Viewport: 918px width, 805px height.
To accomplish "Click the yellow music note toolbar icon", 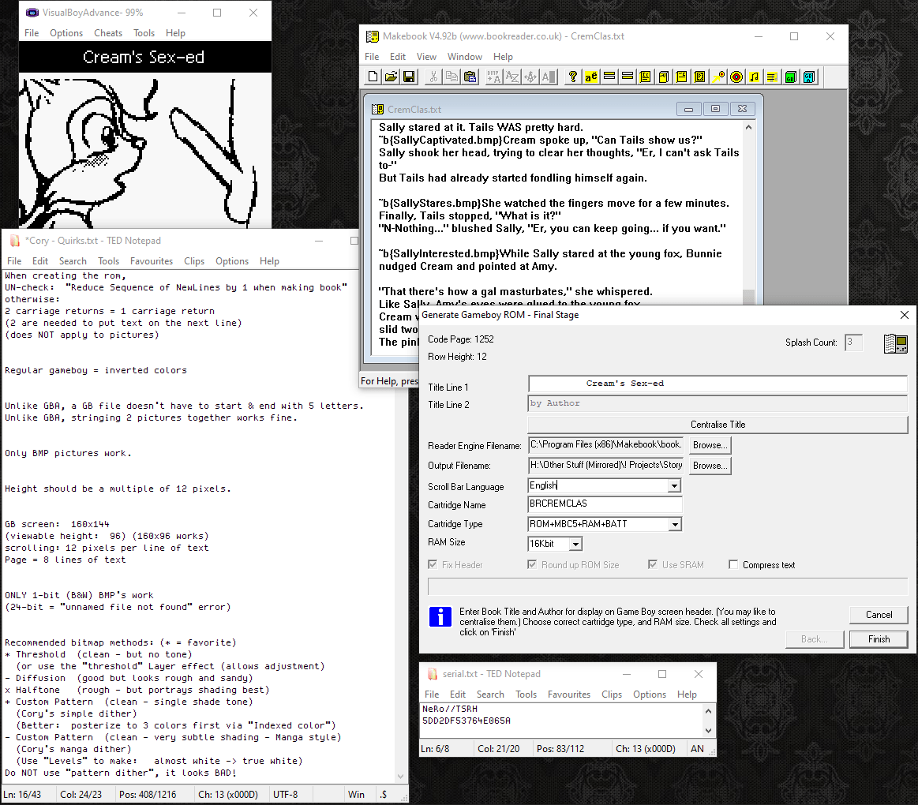I will click(754, 77).
